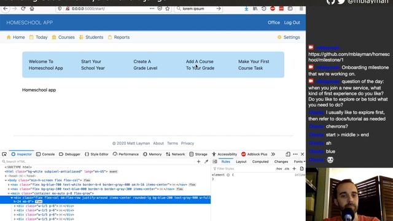Collapse the main container node
The width and height of the screenshot is (393, 221).
pyautogui.click(x=9, y=193)
